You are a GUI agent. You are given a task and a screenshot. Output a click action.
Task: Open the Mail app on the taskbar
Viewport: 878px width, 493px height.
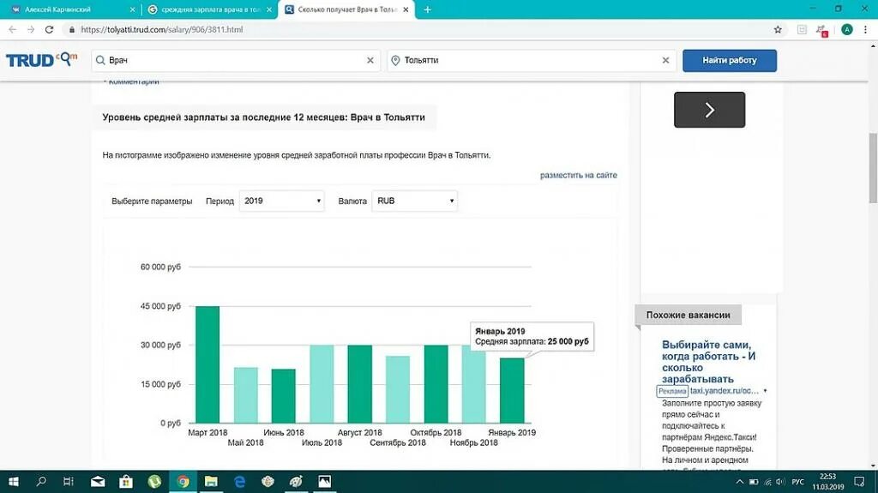(x=98, y=482)
